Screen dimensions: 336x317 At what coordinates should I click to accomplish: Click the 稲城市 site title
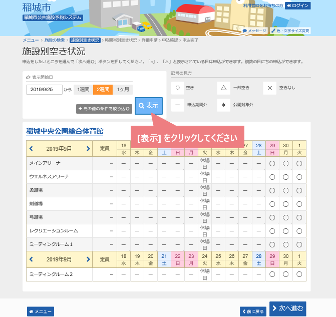pyautogui.click(x=37, y=8)
